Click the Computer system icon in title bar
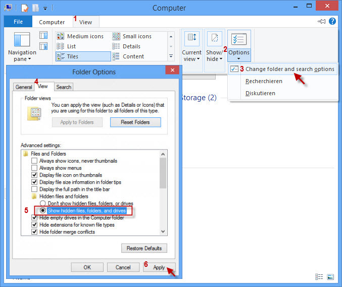 click(x=8, y=8)
